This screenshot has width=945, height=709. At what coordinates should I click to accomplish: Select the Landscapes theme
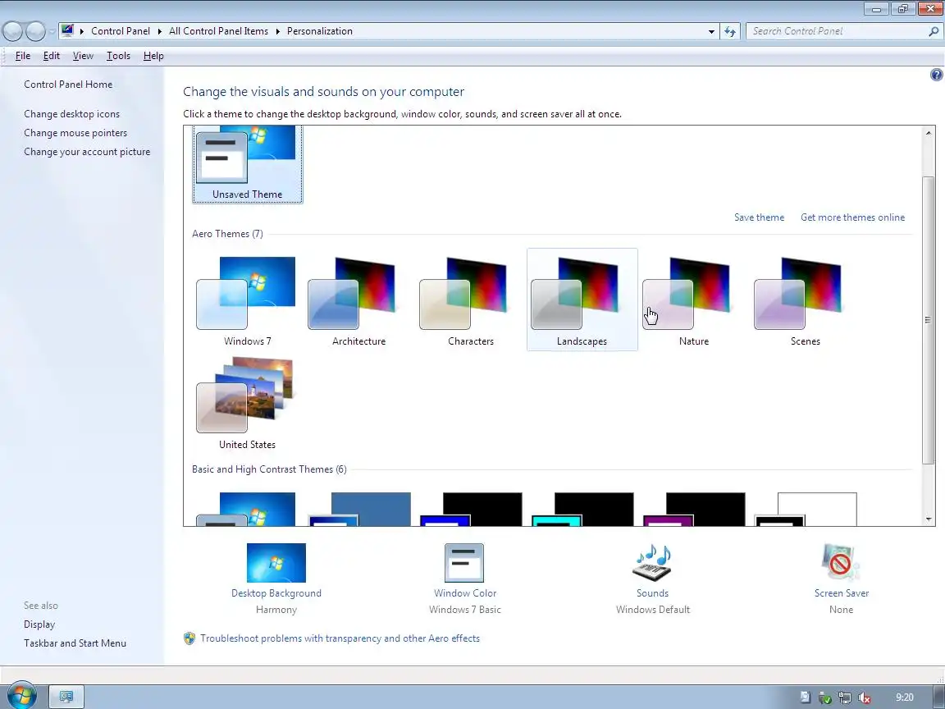[x=582, y=300]
